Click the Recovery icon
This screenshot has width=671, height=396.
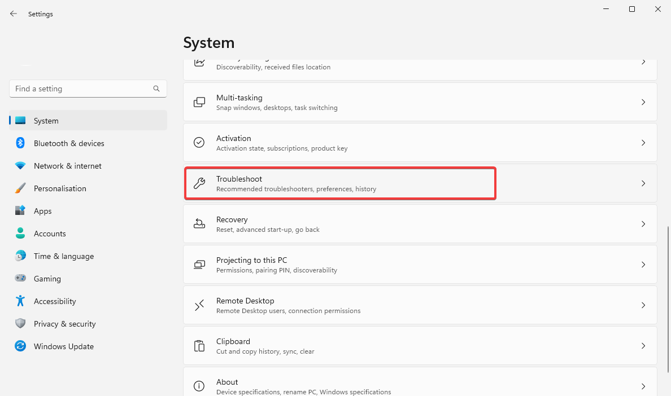pyautogui.click(x=199, y=223)
